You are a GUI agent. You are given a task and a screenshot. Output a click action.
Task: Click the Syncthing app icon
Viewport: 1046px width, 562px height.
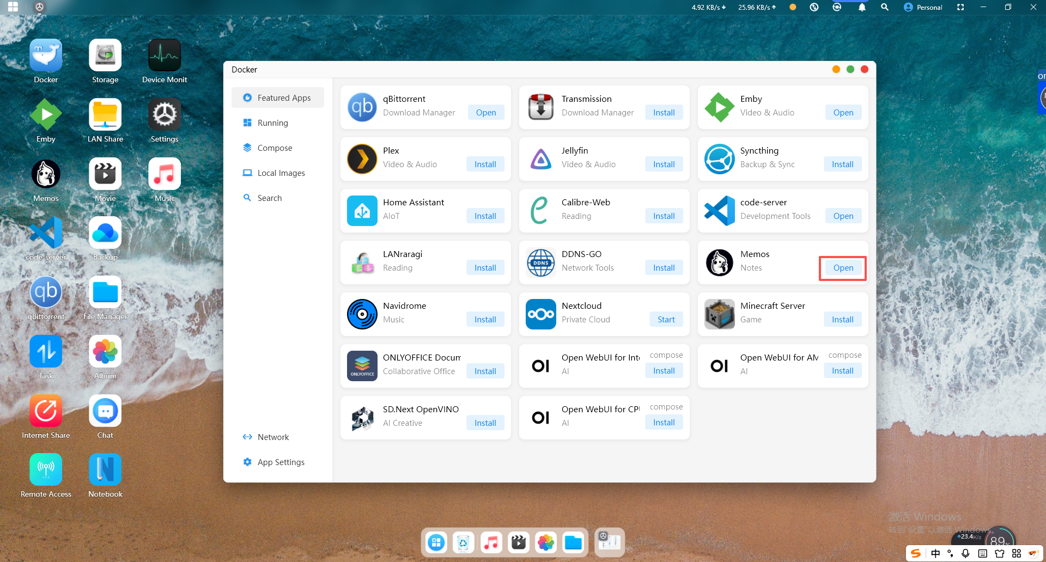coord(720,159)
